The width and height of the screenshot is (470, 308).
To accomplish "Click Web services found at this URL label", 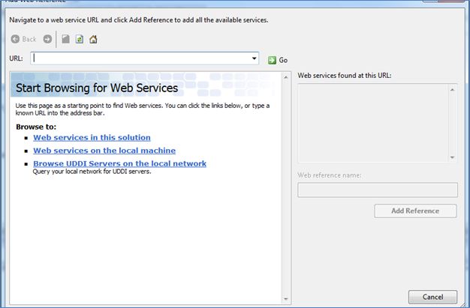I will tap(345, 76).
